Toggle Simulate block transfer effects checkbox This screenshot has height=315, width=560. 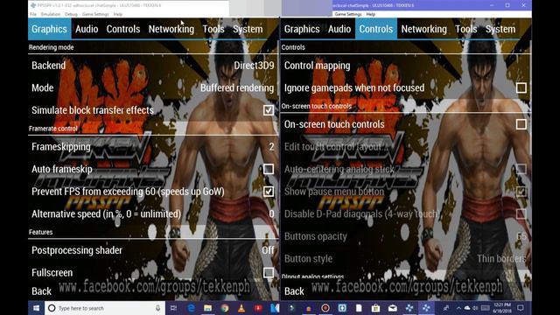pyautogui.click(x=269, y=110)
